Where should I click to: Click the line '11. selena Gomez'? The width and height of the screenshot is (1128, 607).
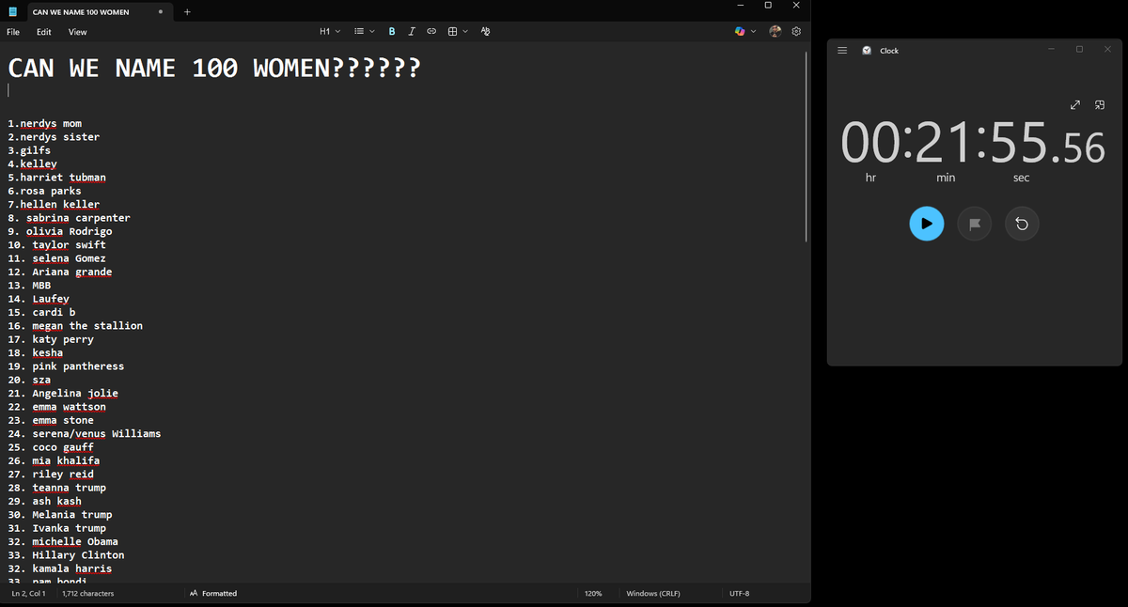coord(56,258)
